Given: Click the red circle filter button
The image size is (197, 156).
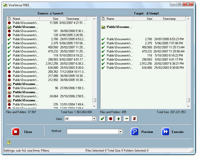Looking at the screenshot, I should click(x=110, y=119).
